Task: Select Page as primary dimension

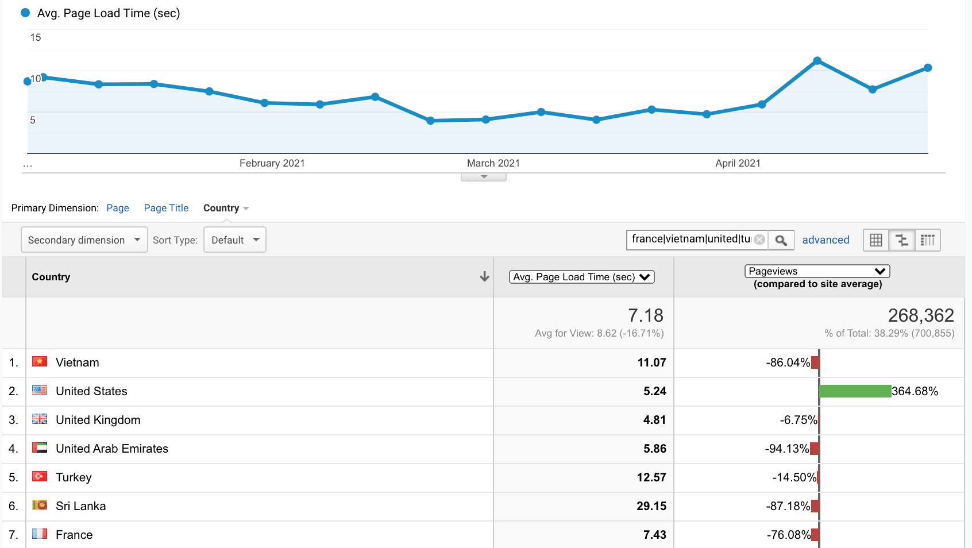Action: pyautogui.click(x=117, y=208)
